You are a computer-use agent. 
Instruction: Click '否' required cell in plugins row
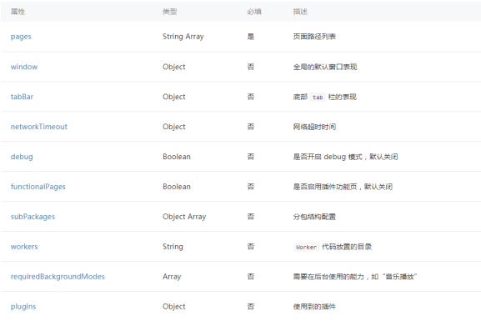coord(251,307)
